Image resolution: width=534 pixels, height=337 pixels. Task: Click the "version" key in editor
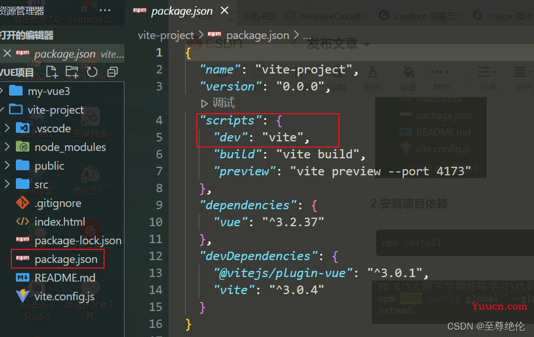click(231, 87)
